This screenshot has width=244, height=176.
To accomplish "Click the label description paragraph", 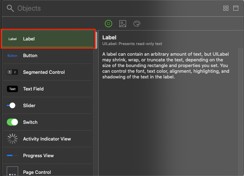I will pyautogui.click(x=166, y=65).
